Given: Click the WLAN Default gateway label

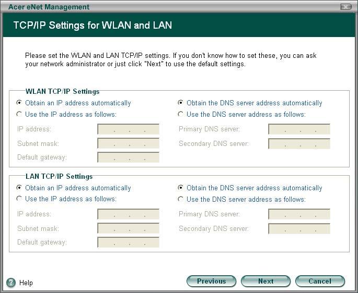Looking at the screenshot, I should click(42, 157).
